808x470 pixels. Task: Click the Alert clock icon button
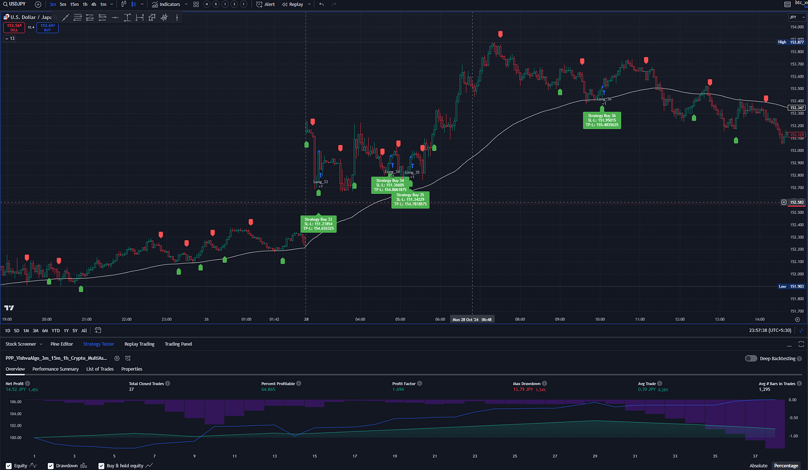pyautogui.click(x=265, y=4)
